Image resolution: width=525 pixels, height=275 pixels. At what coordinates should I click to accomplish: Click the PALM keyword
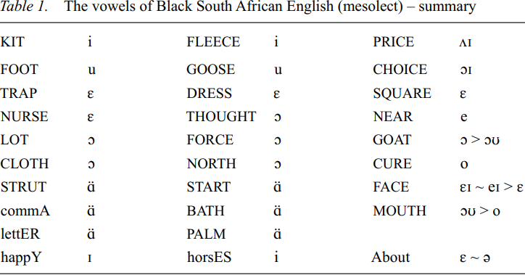[206, 234]
